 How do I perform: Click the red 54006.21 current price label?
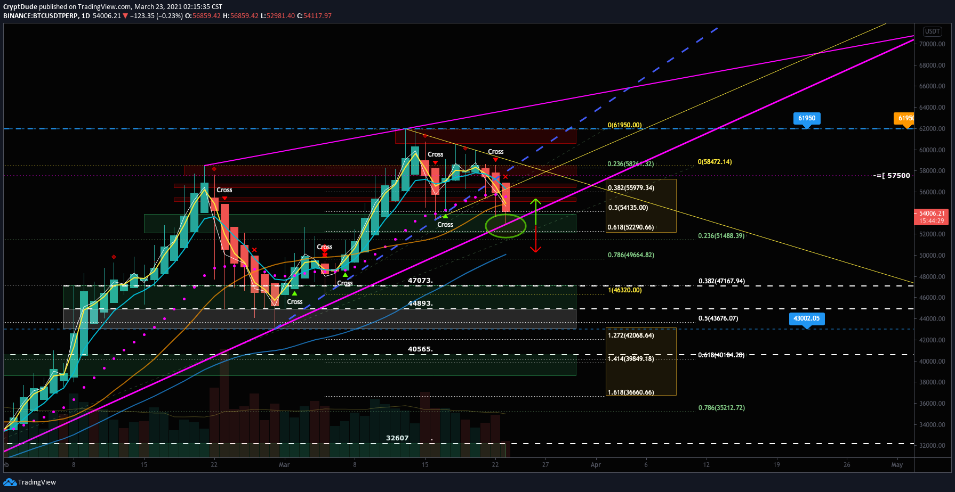(x=931, y=217)
